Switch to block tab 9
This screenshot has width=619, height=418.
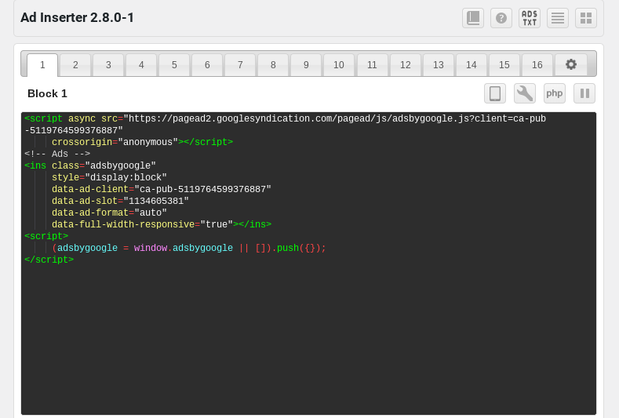tap(306, 65)
